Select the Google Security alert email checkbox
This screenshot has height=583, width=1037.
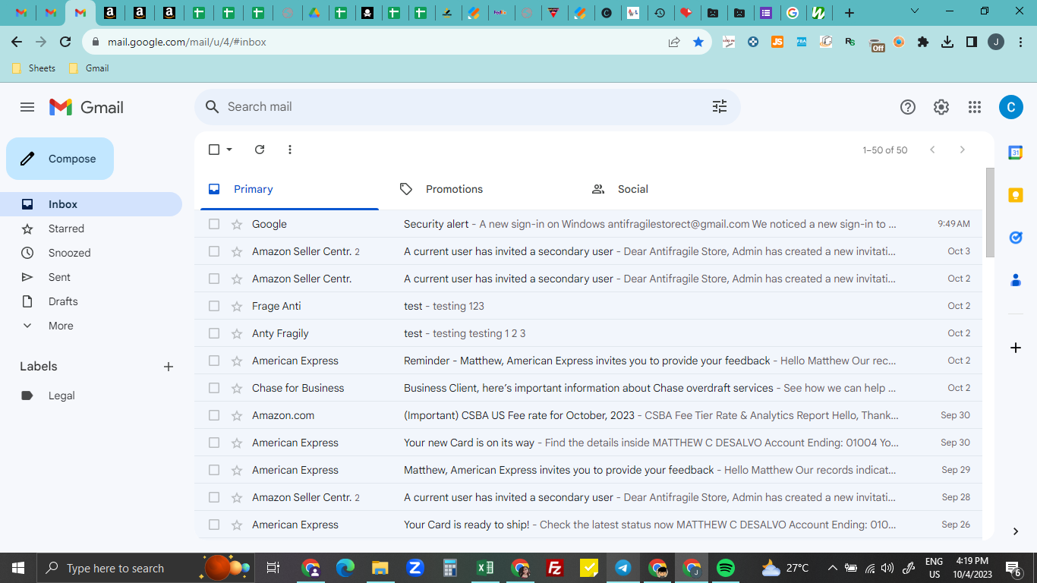[x=214, y=224]
